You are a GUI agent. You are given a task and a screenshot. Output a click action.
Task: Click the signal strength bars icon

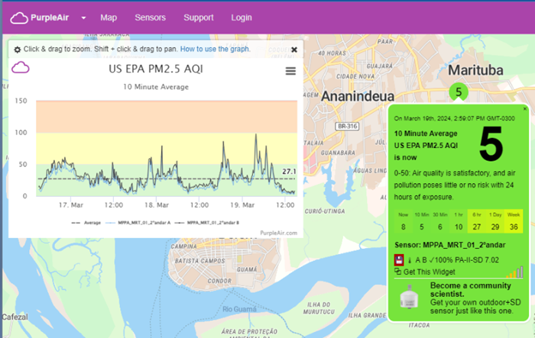pyautogui.click(x=515, y=272)
